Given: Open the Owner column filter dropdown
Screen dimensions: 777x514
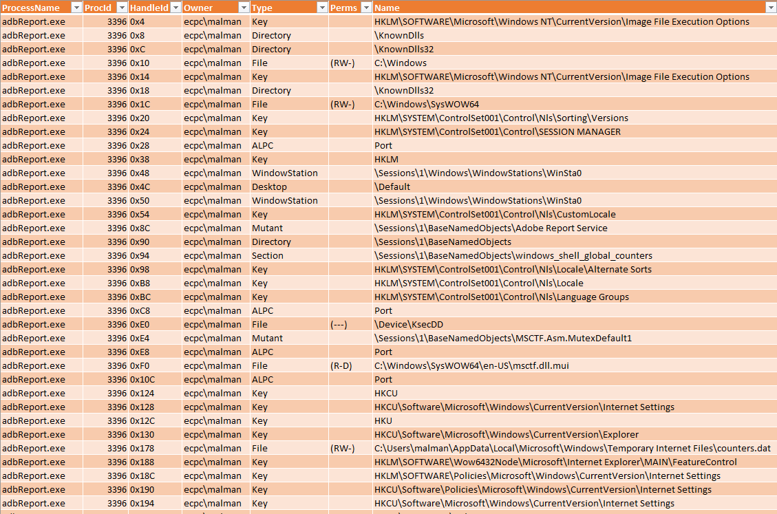Looking at the screenshot, I should (x=244, y=8).
